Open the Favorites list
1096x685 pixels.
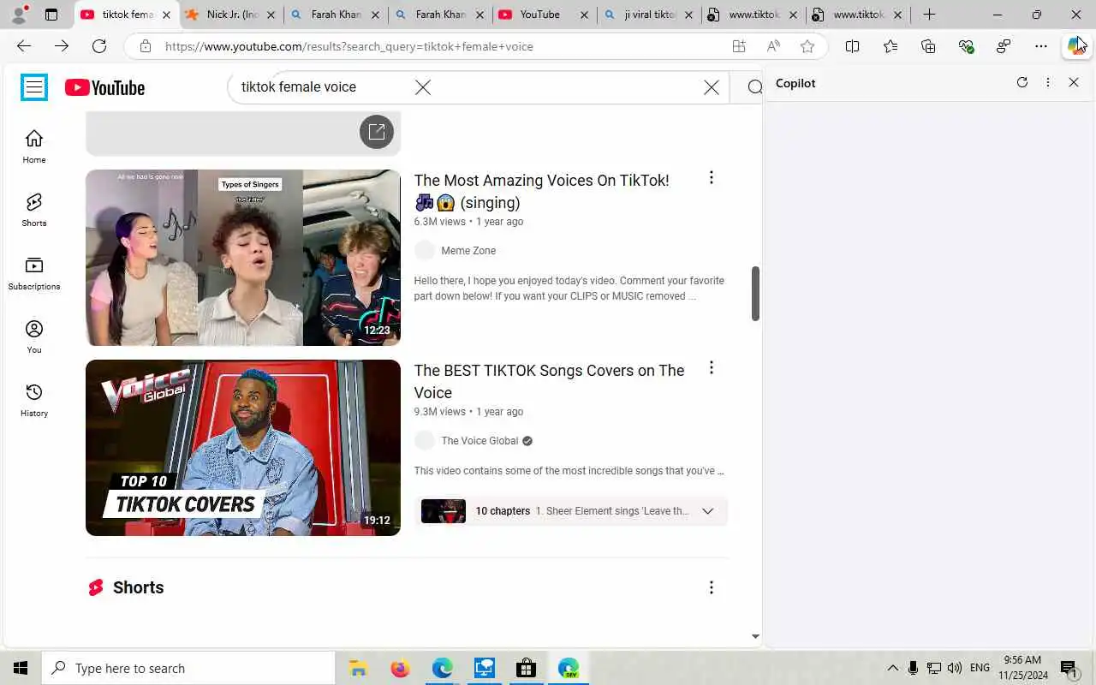click(890, 46)
